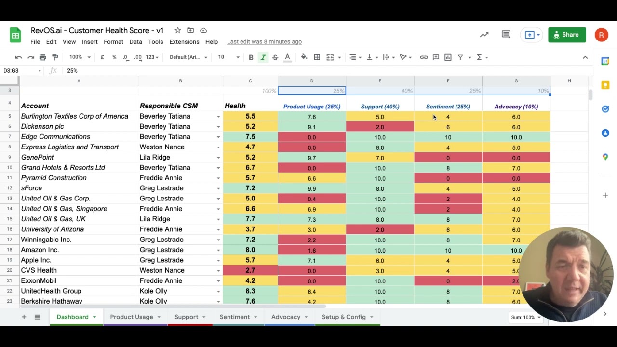Open the Functions sigma menu
Screen dimensions: 617x347
click(x=482, y=57)
